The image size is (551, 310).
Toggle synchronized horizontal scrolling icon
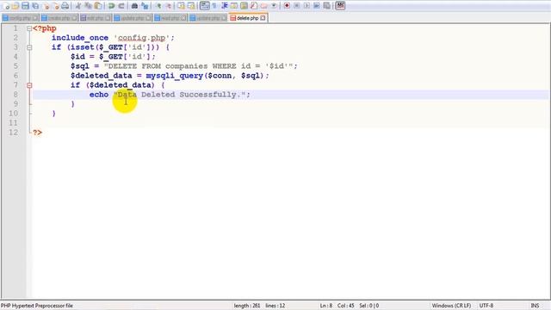pos(191,6)
